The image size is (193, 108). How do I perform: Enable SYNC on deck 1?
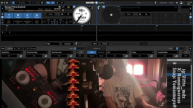pos(51,14)
